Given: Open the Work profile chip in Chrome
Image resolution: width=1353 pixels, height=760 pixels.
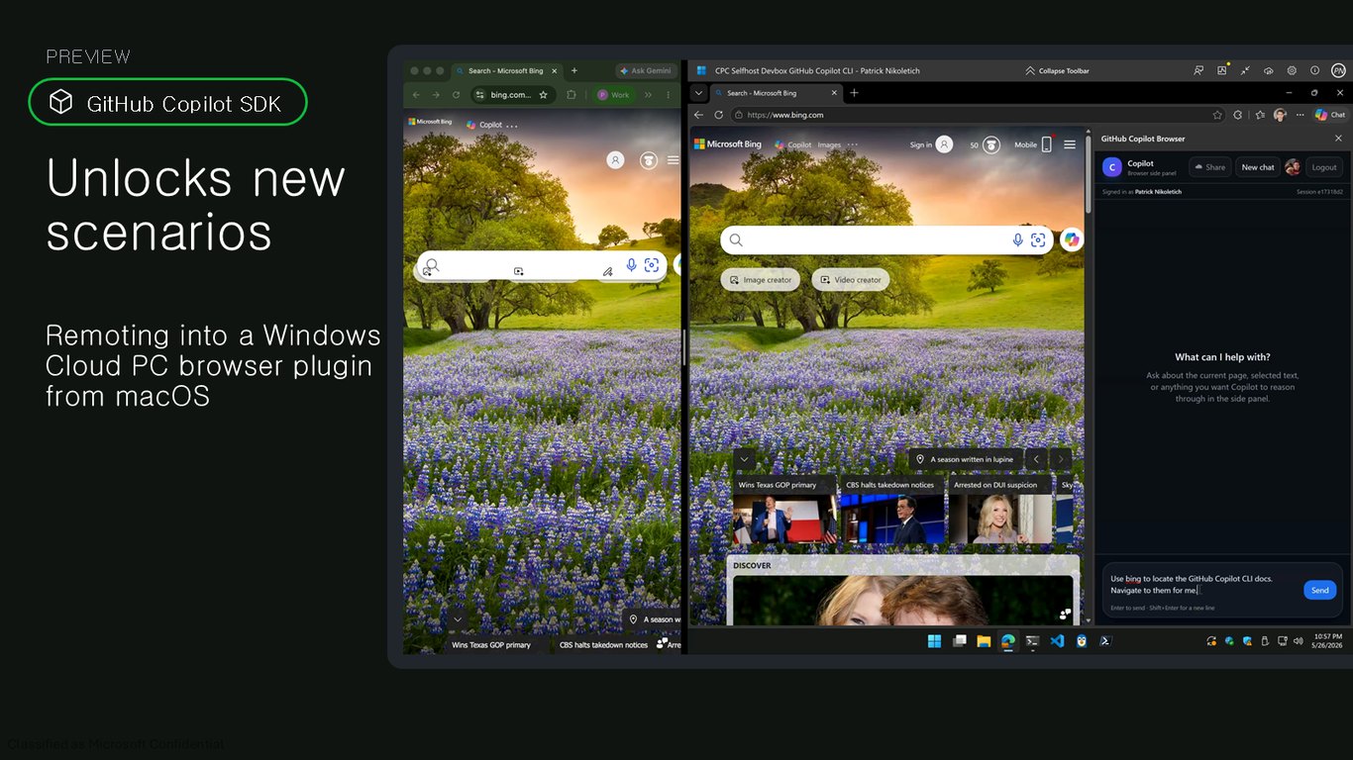Looking at the screenshot, I should pyautogui.click(x=614, y=95).
